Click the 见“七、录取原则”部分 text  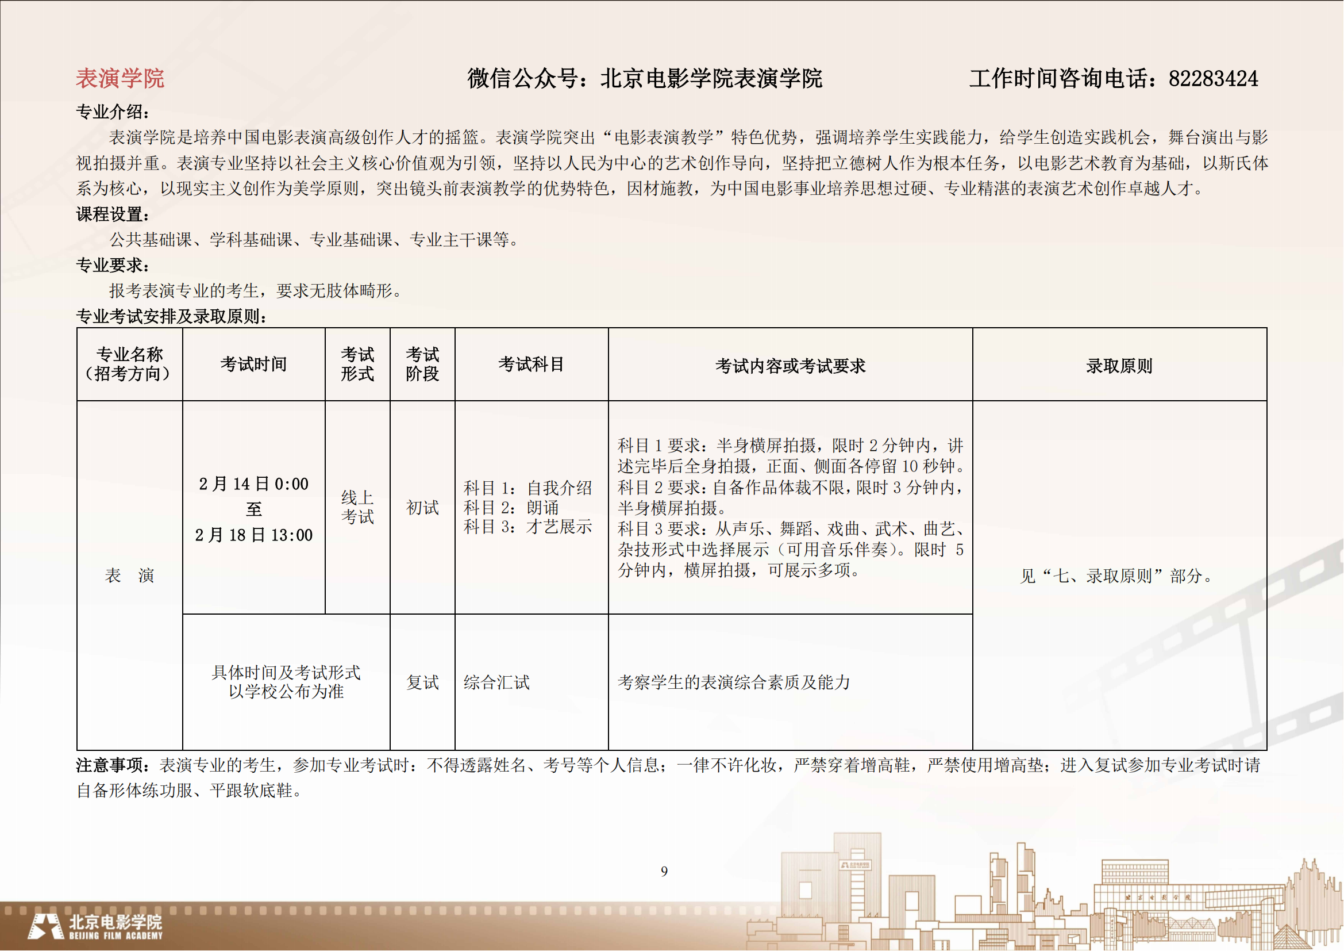tap(1116, 576)
